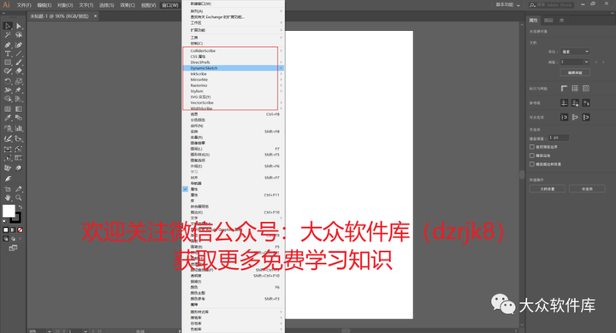Expand the MirrorMe submenu
This screenshot has height=333, width=616.
234,79
